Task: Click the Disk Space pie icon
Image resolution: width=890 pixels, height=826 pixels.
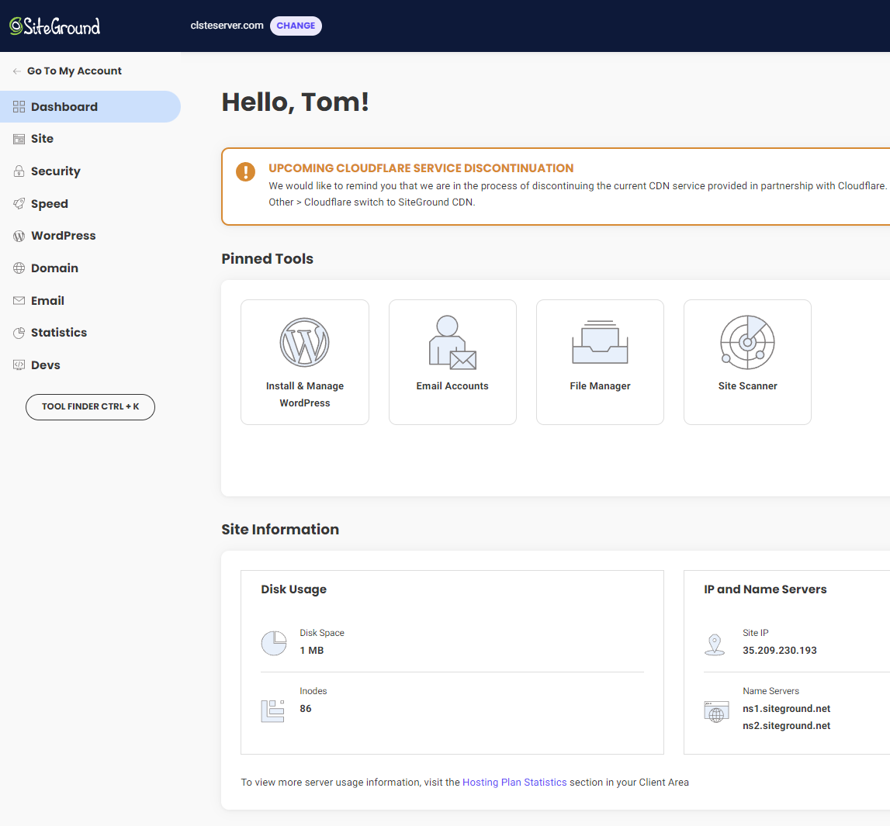Action: click(x=274, y=643)
